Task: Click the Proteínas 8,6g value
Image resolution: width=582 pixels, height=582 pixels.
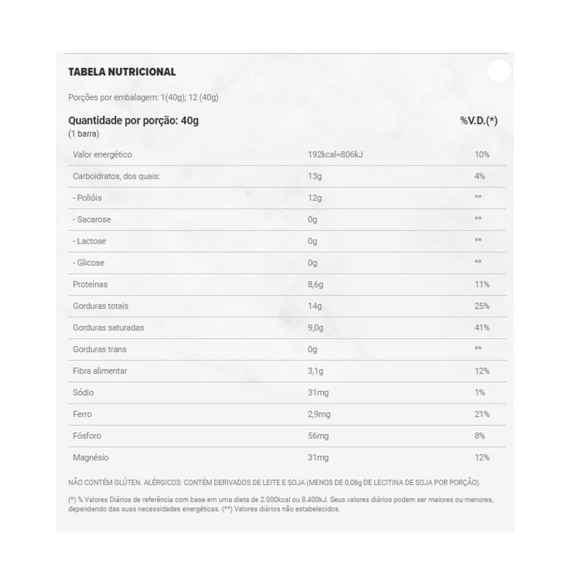Action: (x=317, y=285)
